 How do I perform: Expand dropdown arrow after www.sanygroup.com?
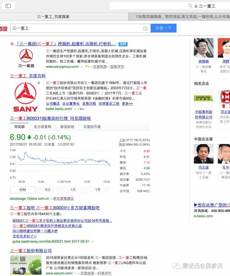point(82,67)
